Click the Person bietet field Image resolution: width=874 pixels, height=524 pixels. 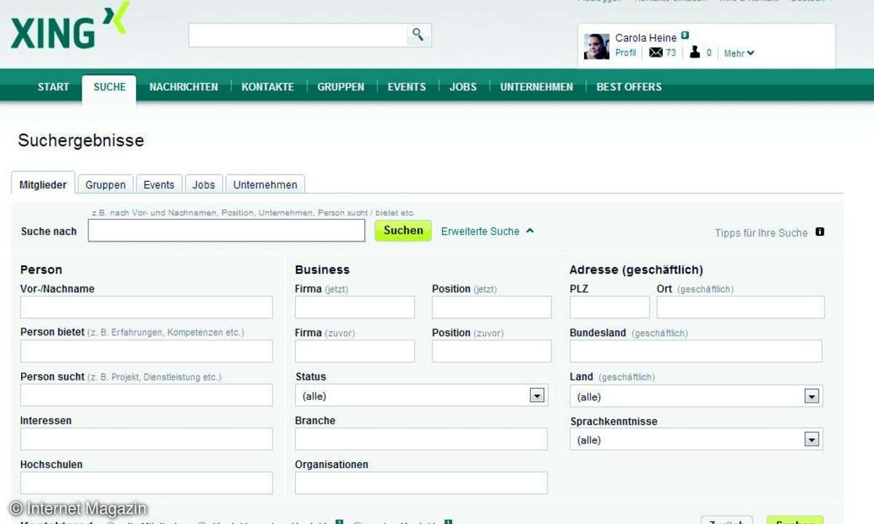tap(146, 351)
